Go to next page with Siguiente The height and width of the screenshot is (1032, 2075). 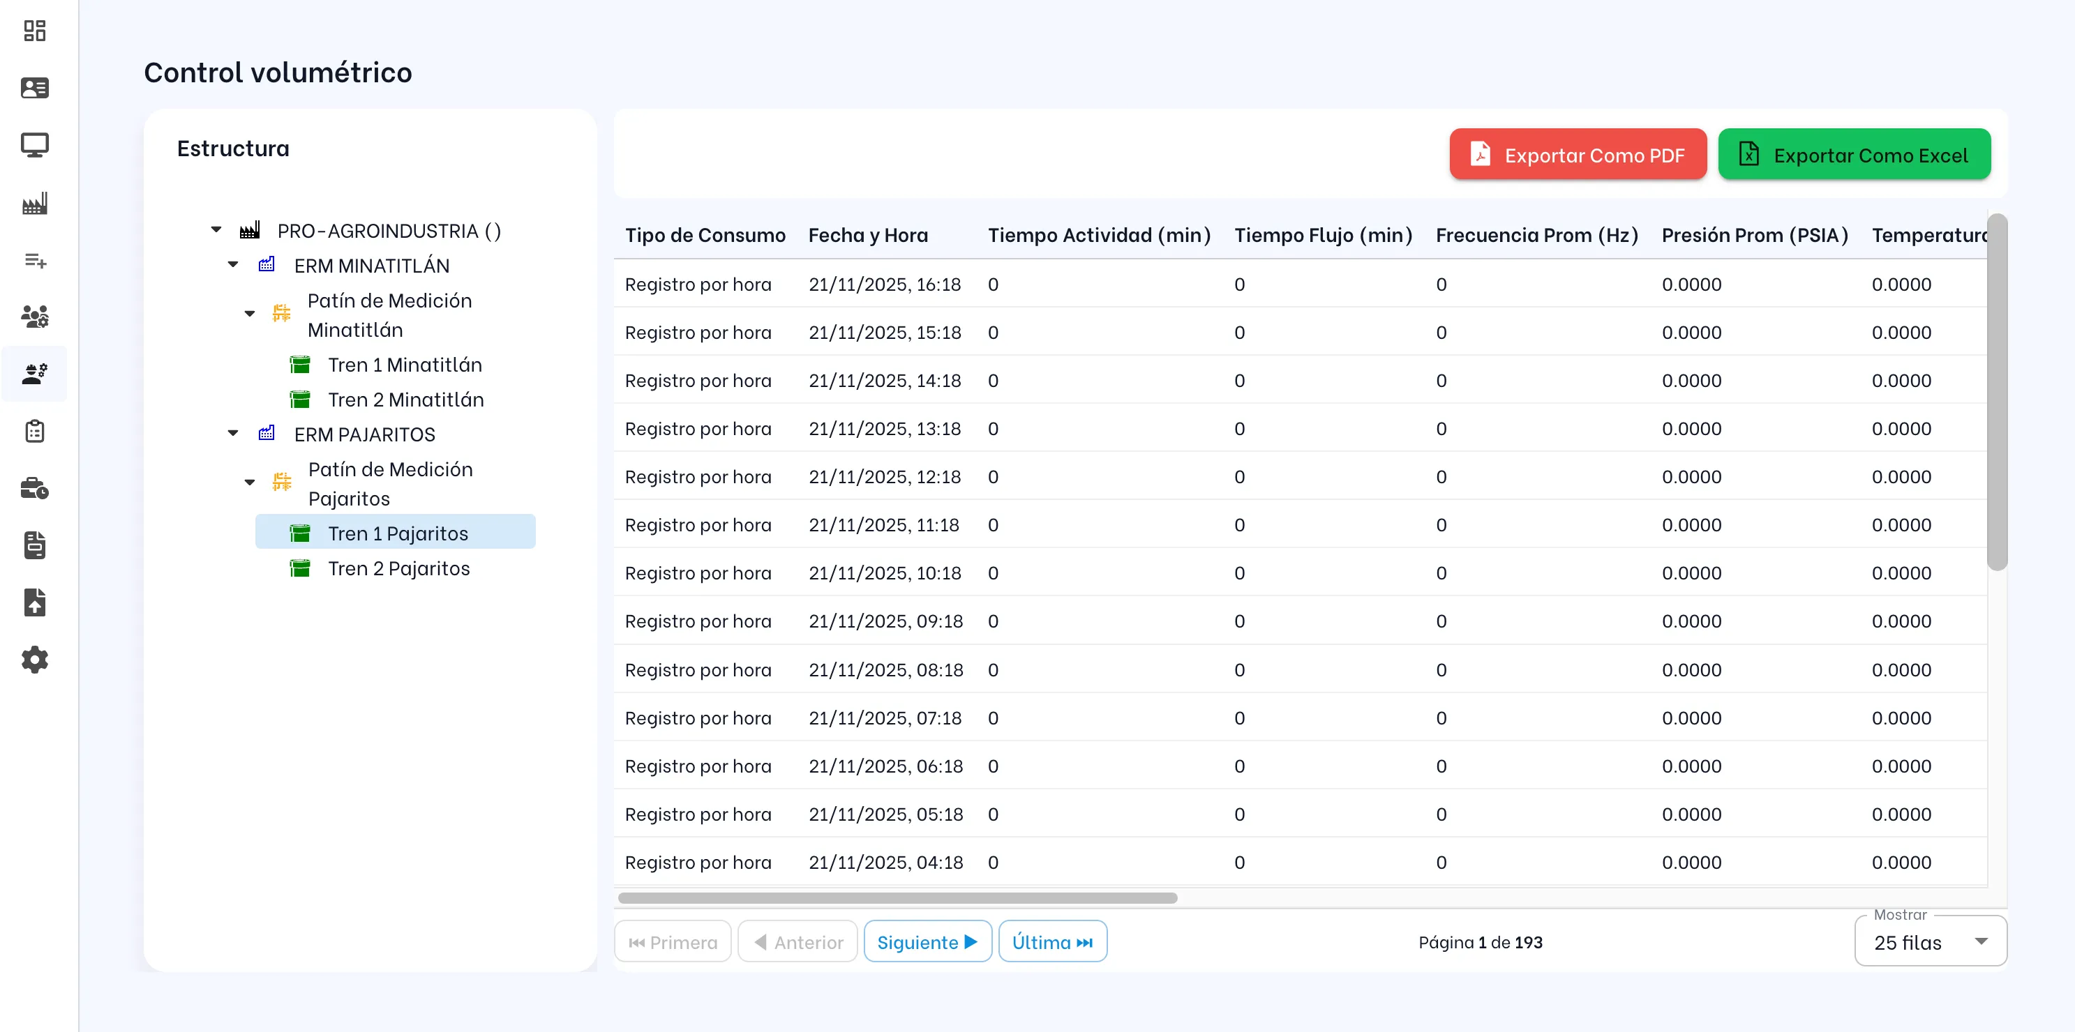point(927,942)
